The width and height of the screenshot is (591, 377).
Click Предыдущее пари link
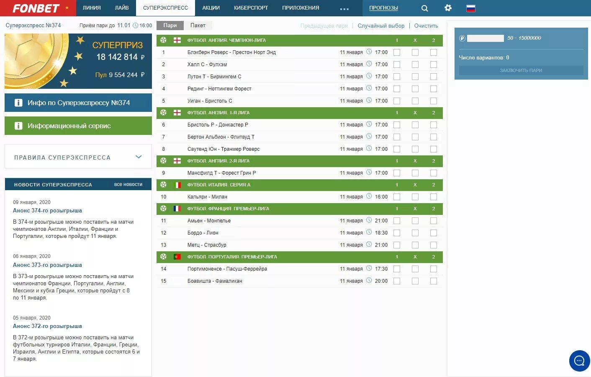324,26
